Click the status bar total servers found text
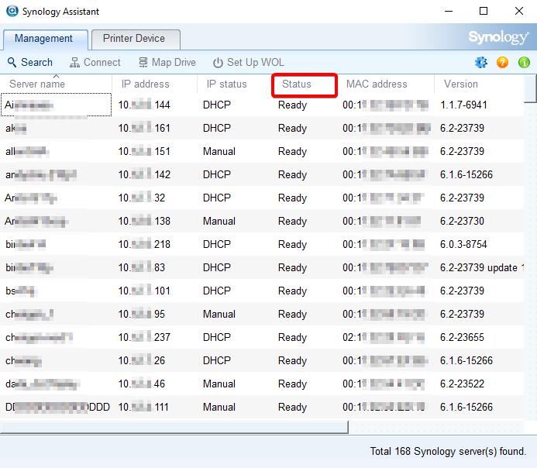537x468 pixels. pyautogui.click(x=448, y=451)
